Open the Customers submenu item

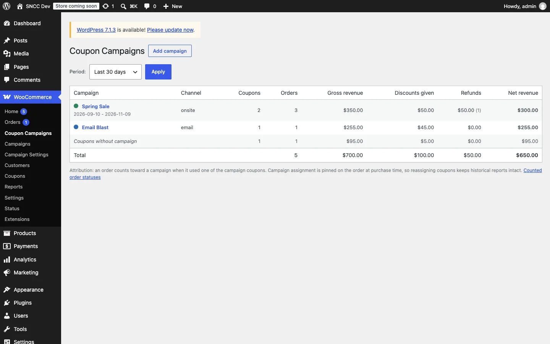tap(17, 165)
